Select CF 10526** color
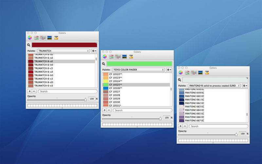Screen dimensions: 262x164 pyautogui.click(x=136, y=88)
